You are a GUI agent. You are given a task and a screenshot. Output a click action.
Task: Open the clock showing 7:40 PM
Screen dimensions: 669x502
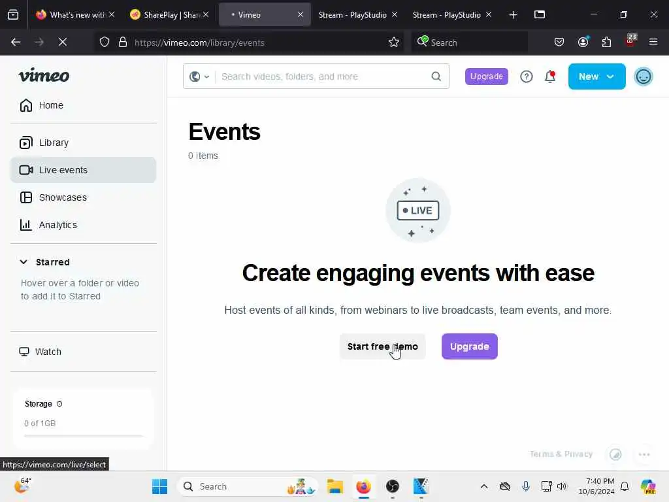596,486
